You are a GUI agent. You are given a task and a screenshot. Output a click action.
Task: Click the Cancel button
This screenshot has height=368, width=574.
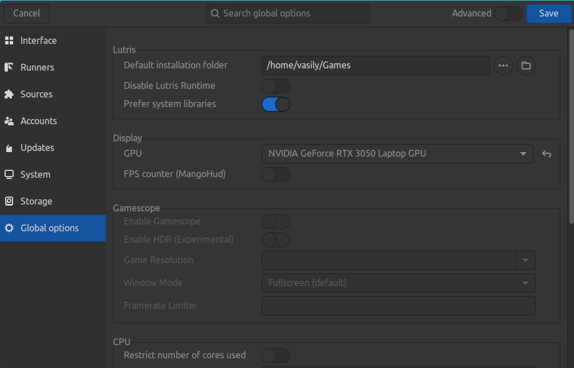click(26, 14)
